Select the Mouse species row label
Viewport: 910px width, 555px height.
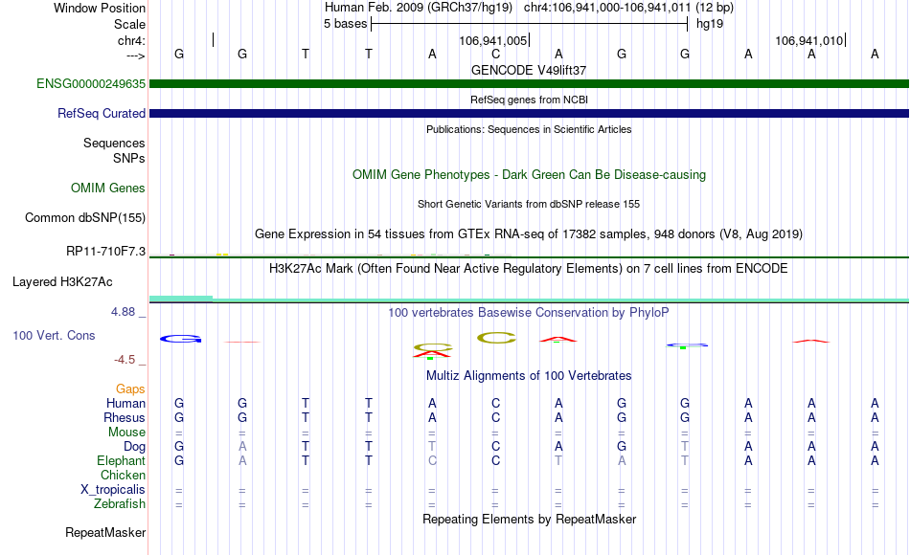(x=126, y=433)
